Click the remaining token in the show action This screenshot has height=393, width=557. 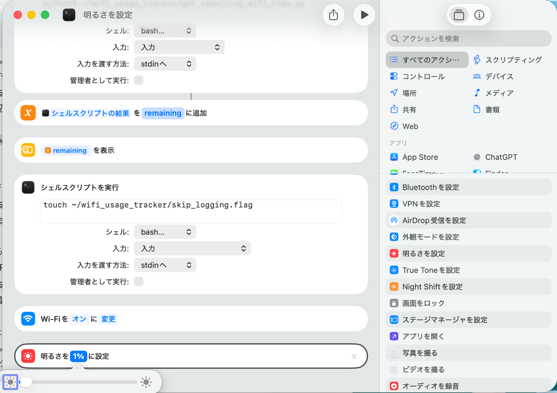click(66, 150)
